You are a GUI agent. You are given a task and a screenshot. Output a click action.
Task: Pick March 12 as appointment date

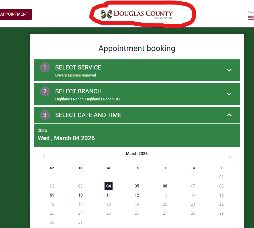(x=137, y=195)
